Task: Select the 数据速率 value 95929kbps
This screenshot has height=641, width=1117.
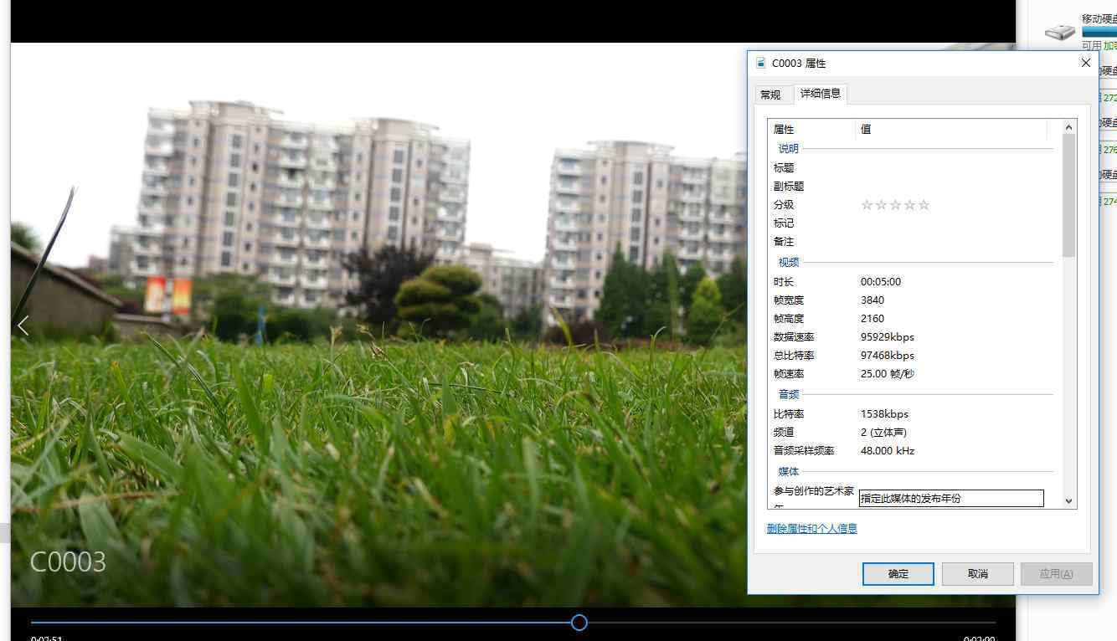Action: point(888,337)
